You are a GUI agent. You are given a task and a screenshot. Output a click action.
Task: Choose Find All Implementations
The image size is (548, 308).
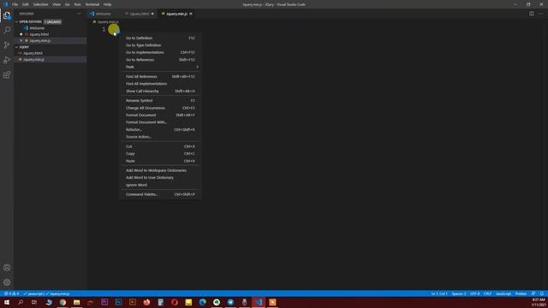tap(160, 84)
